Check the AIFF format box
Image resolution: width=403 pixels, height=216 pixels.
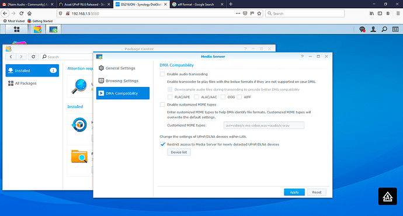pos(239,97)
